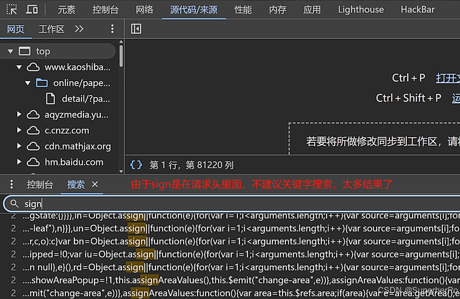Screen dimensions: 460x299
Task: Click the navigator scrollbar down arrow
Action: pyautogui.click(x=121, y=171)
